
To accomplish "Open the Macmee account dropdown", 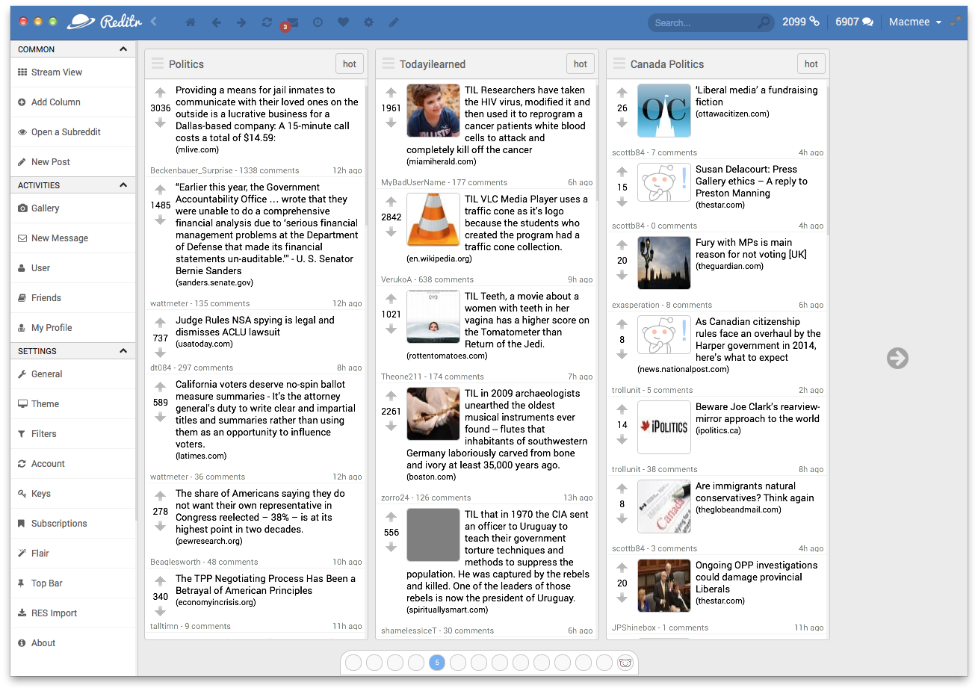I will pos(914,22).
